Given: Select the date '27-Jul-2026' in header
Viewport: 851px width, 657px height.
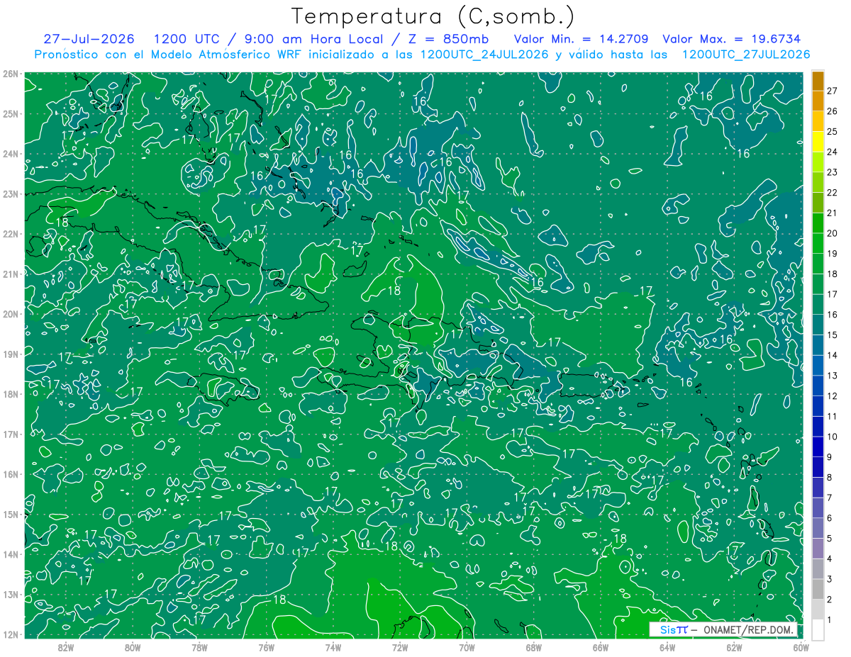Looking at the screenshot, I should point(89,39).
